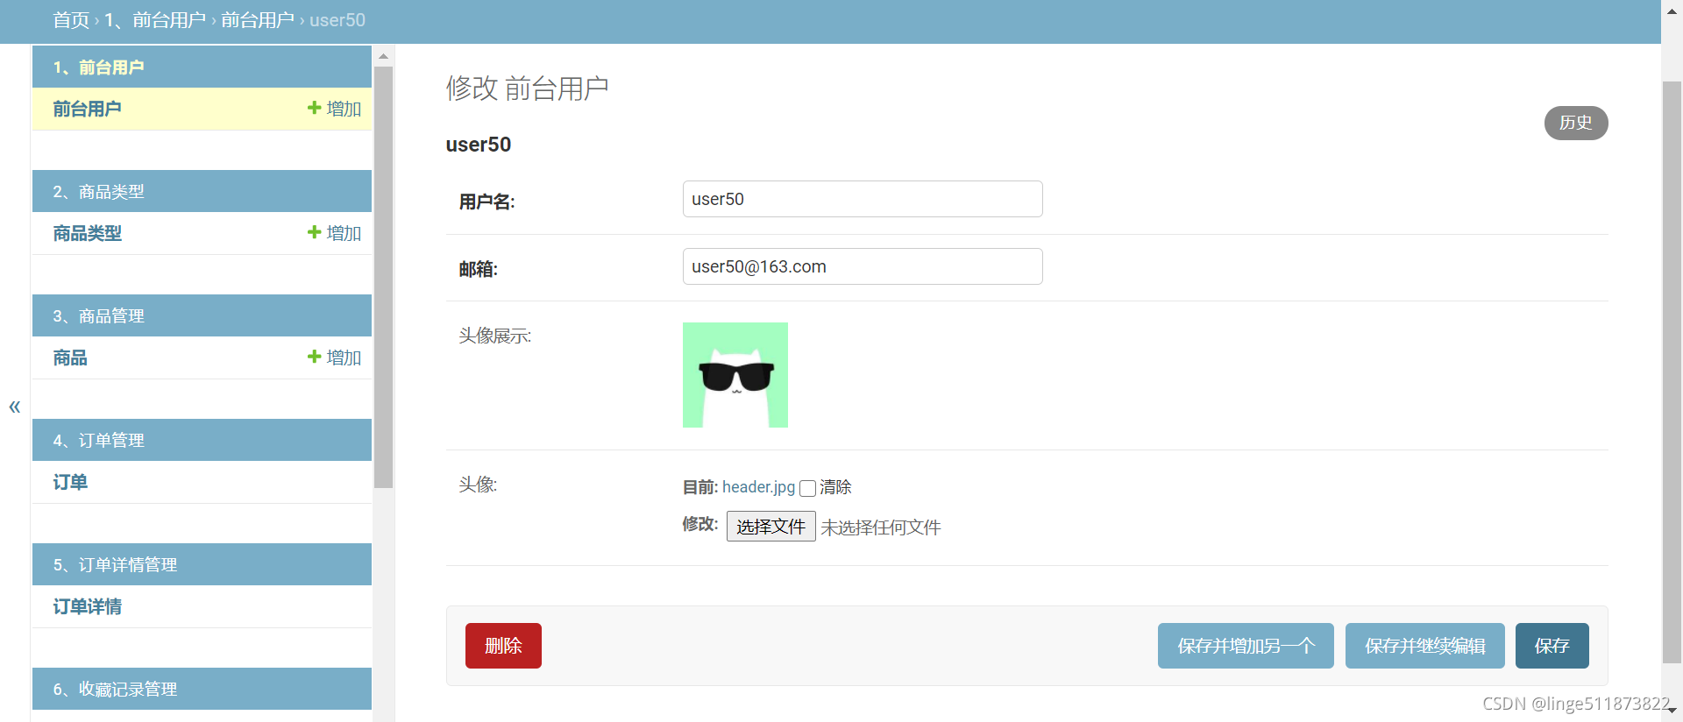Open the second 前台用户 breadcrumb link
The width and height of the screenshot is (1683, 722).
tap(258, 20)
